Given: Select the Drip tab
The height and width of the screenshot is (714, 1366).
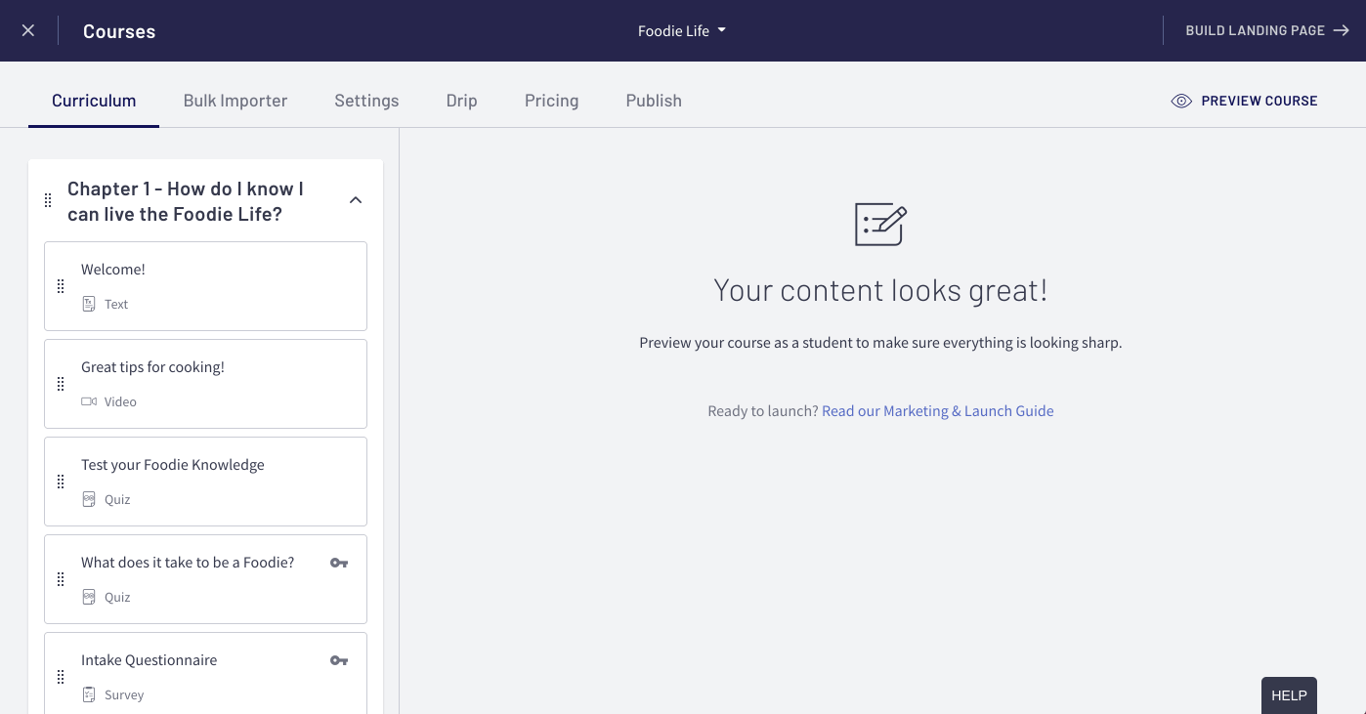Looking at the screenshot, I should (461, 101).
